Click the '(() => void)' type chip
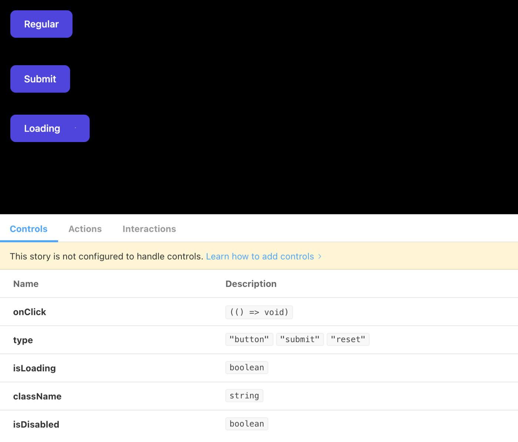 (259, 312)
